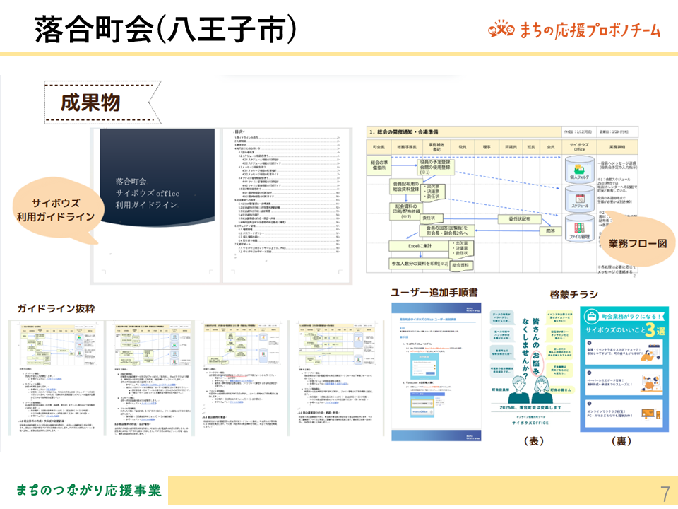This screenshot has width=678, height=509.
Task: Click the 評議員 column header
Action: click(x=511, y=147)
